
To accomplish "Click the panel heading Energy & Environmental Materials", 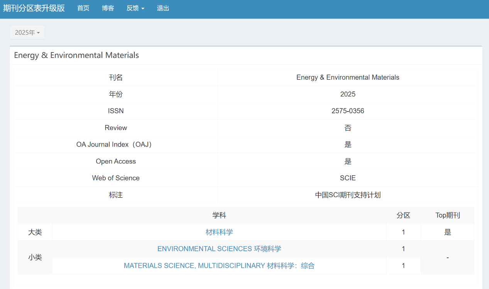I will [x=76, y=55].
